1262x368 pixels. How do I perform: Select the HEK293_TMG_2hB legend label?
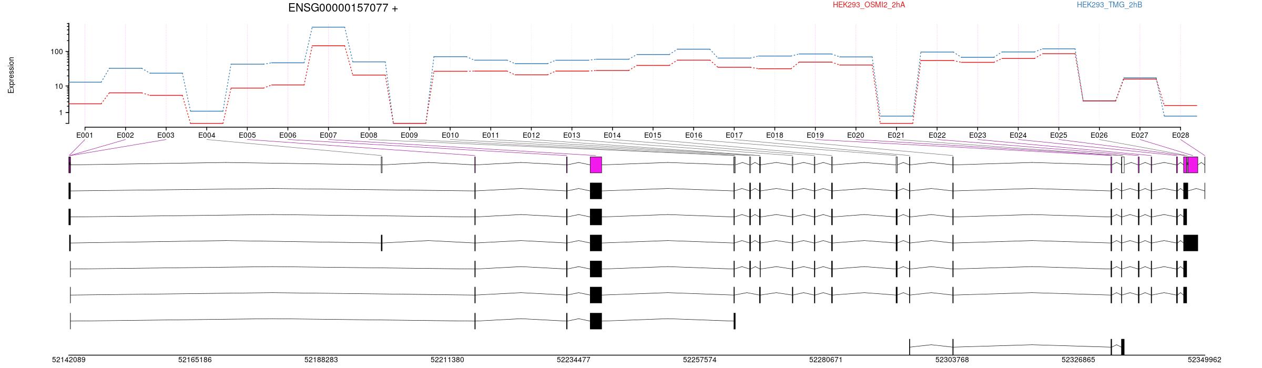1110,5
